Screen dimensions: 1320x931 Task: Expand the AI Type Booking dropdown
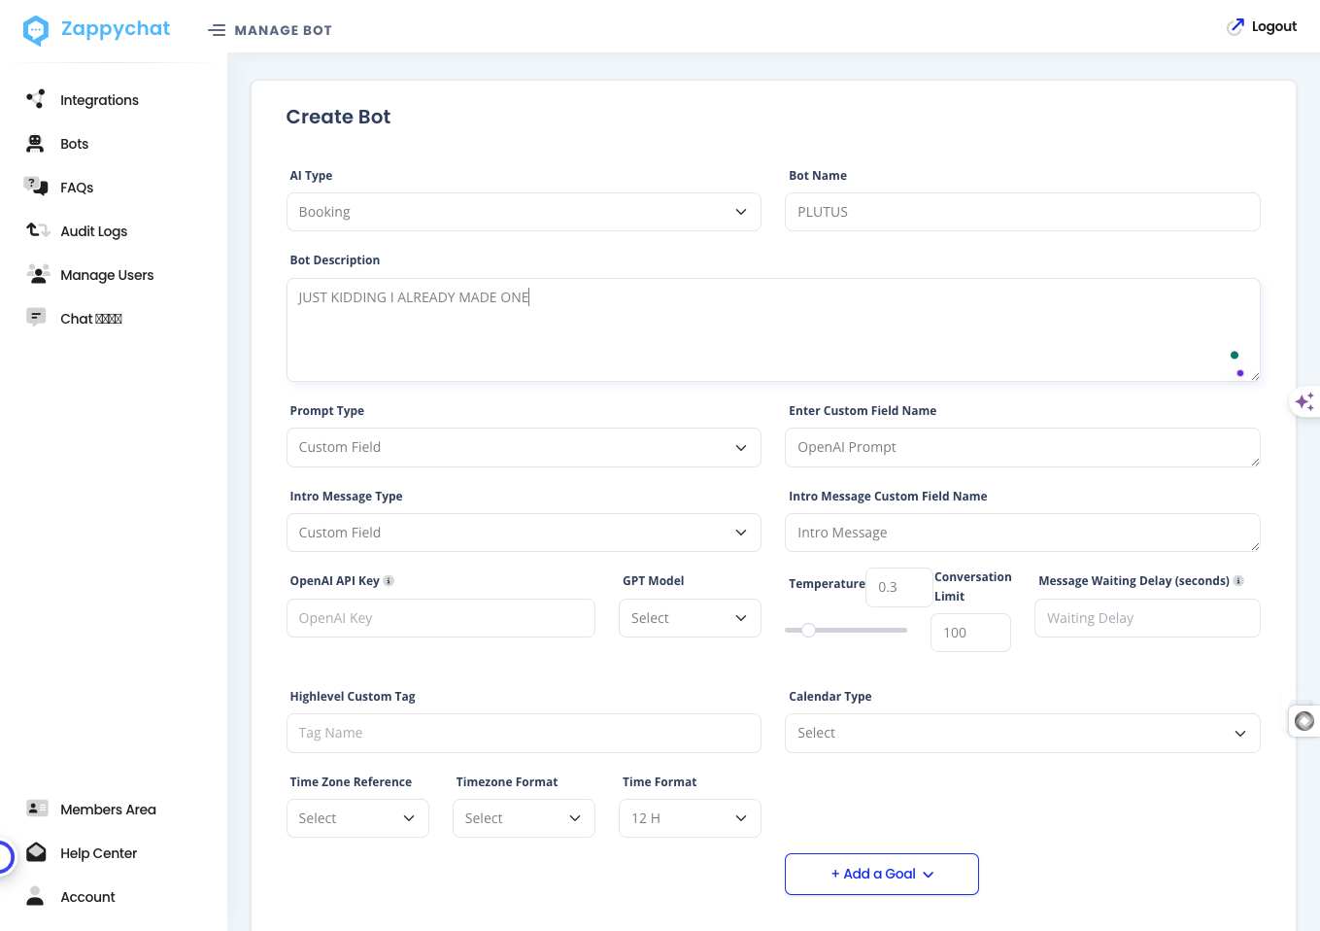[x=524, y=212]
